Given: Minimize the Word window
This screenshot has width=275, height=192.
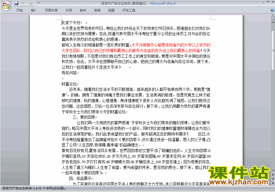Looking at the screenshot, I should point(263,3).
